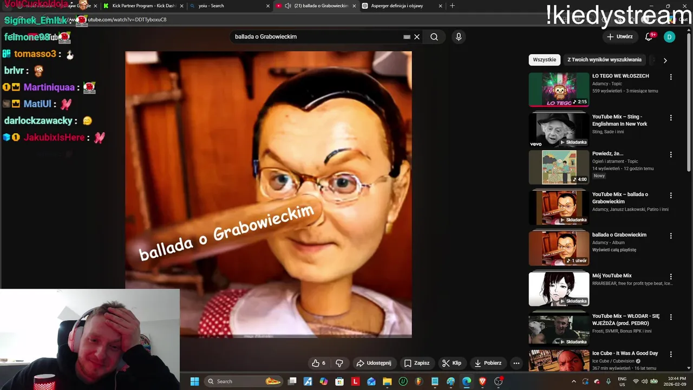Open more options for Mój YouTube Mix
This screenshot has width=693, height=390.
click(671, 276)
